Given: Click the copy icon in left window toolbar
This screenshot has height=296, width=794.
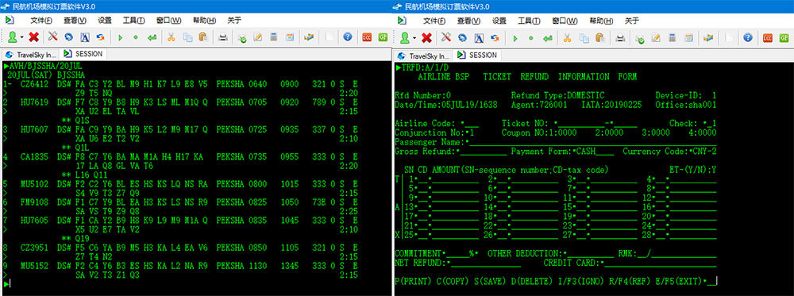Looking at the screenshot, I should [x=187, y=37].
